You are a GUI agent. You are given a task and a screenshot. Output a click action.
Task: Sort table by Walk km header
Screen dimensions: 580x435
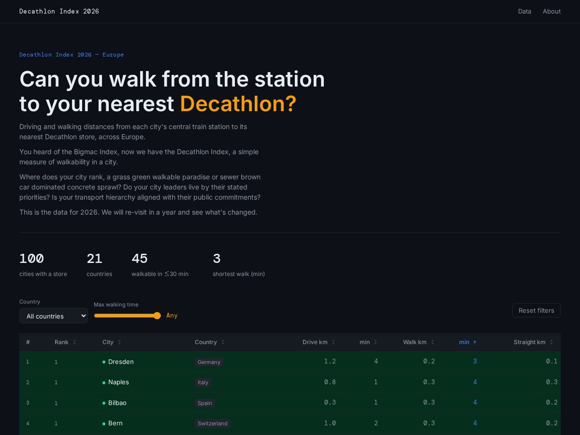(415, 342)
